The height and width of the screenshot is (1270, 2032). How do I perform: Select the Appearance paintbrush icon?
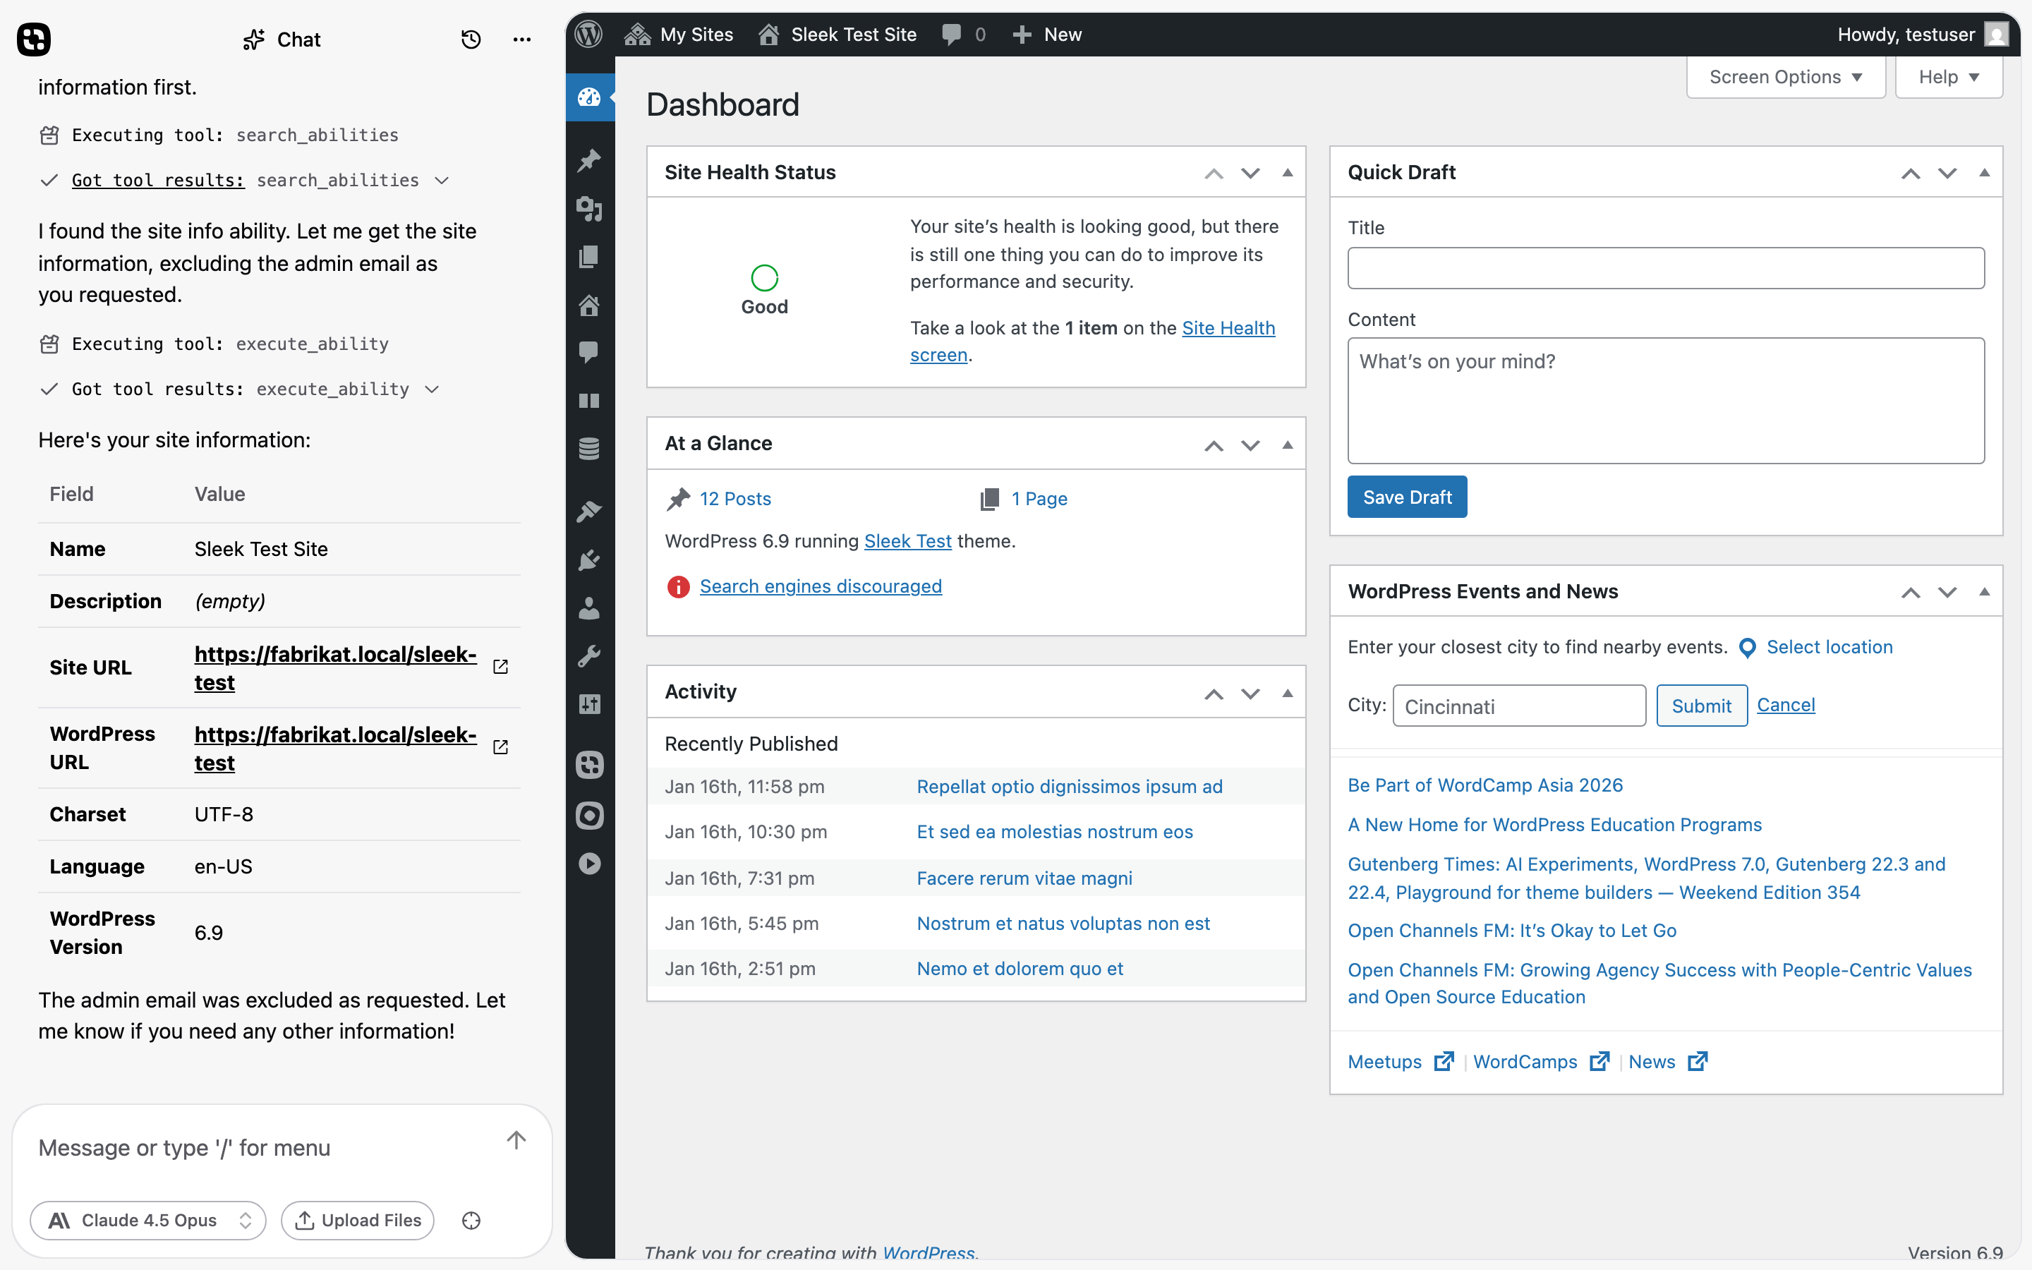[591, 512]
